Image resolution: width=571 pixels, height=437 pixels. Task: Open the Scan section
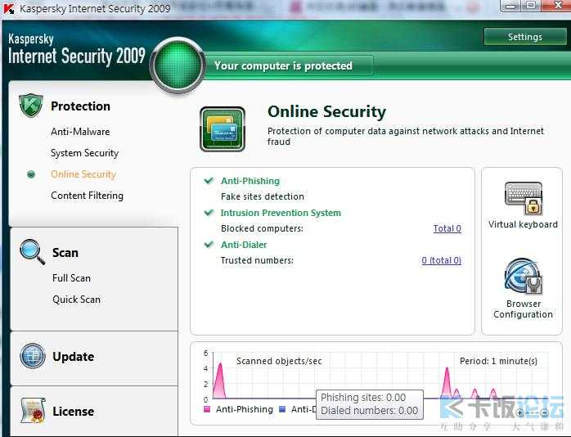[x=65, y=252]
